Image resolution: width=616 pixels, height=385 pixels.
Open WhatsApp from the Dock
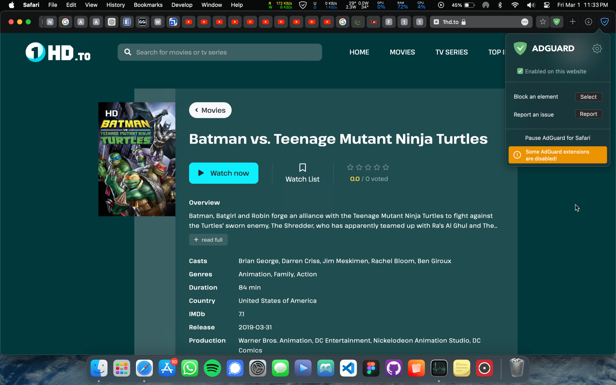pos(190,368)
